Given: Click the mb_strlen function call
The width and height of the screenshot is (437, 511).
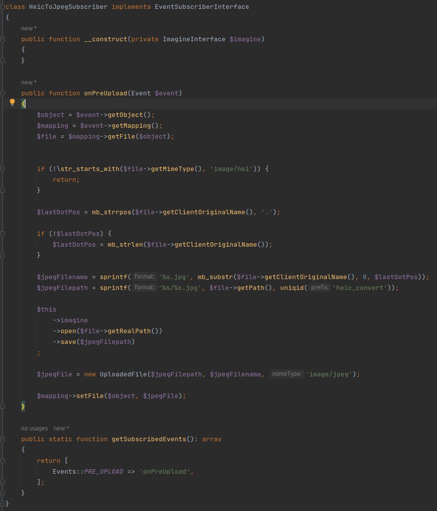Looking at the screenshot, I should click(125, 244).
